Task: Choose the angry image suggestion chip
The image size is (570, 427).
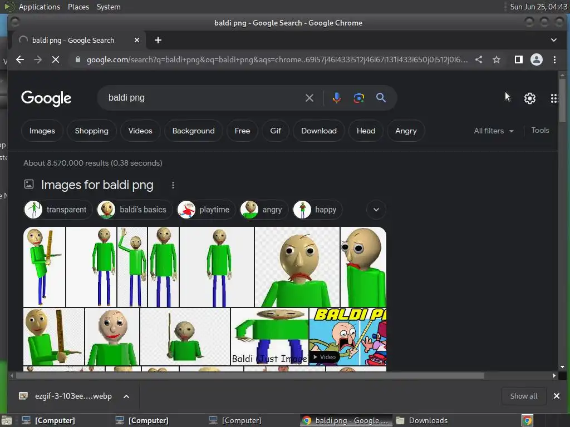Action: 264,210
